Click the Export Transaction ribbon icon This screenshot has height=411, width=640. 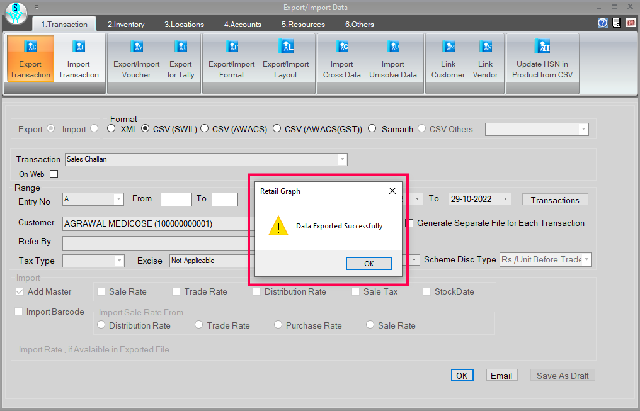pos(30,59)
